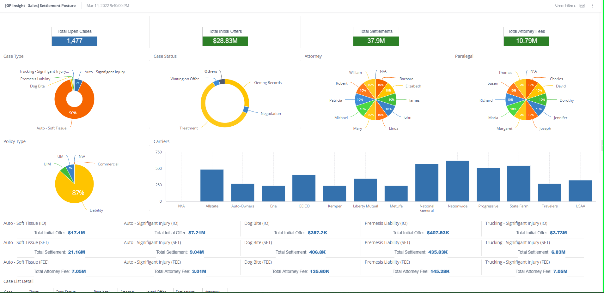The image size is (604, 293).
Task: Click Trucking initial offer value $3.73M
Action: pyautogui.click(x=558, y=233)
